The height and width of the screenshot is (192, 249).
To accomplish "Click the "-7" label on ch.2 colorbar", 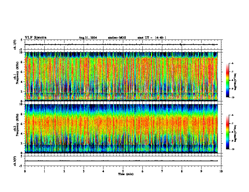I will (x=232, y=124).
